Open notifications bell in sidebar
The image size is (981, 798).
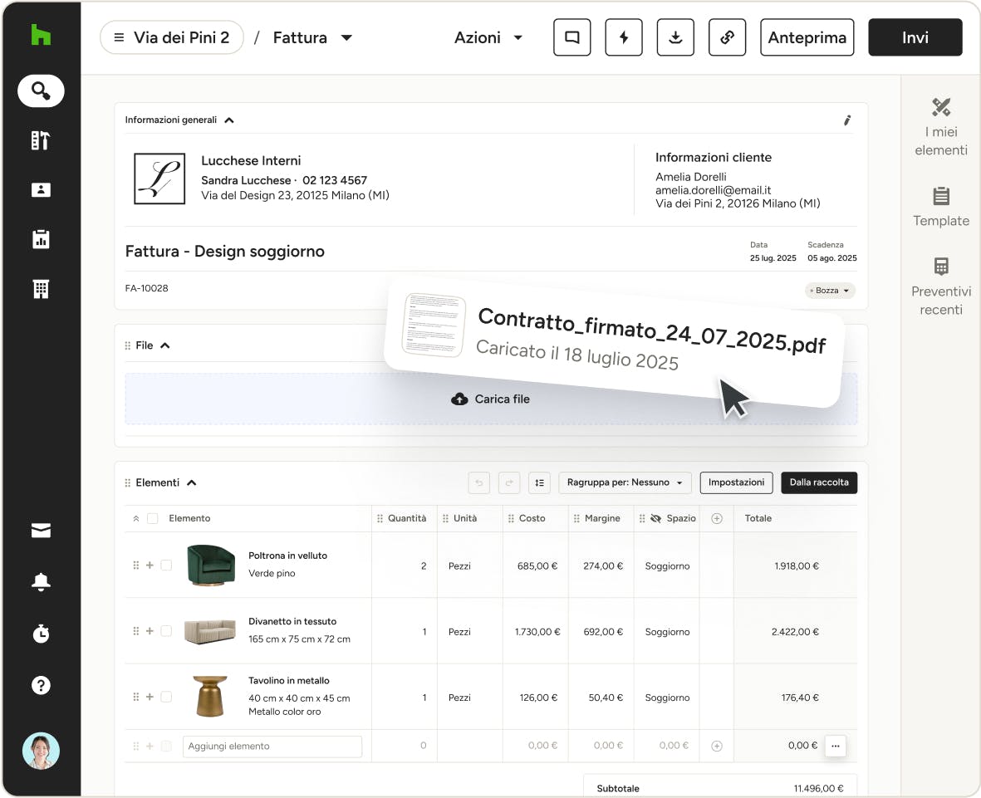pyautogui.click(x=41, y=582)
